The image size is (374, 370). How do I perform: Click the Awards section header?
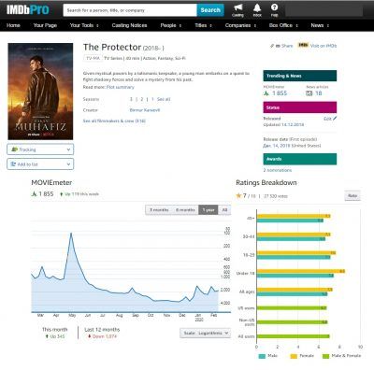pos(300,159)
